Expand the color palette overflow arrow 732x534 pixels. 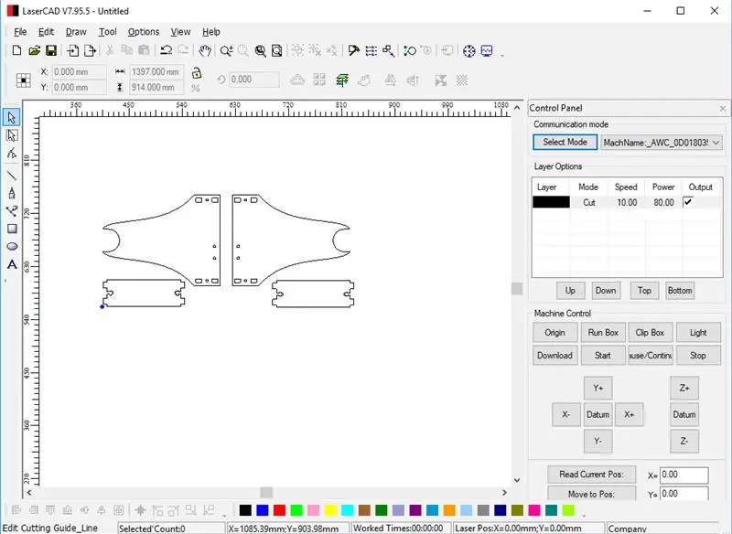click(x=584, y=515)
